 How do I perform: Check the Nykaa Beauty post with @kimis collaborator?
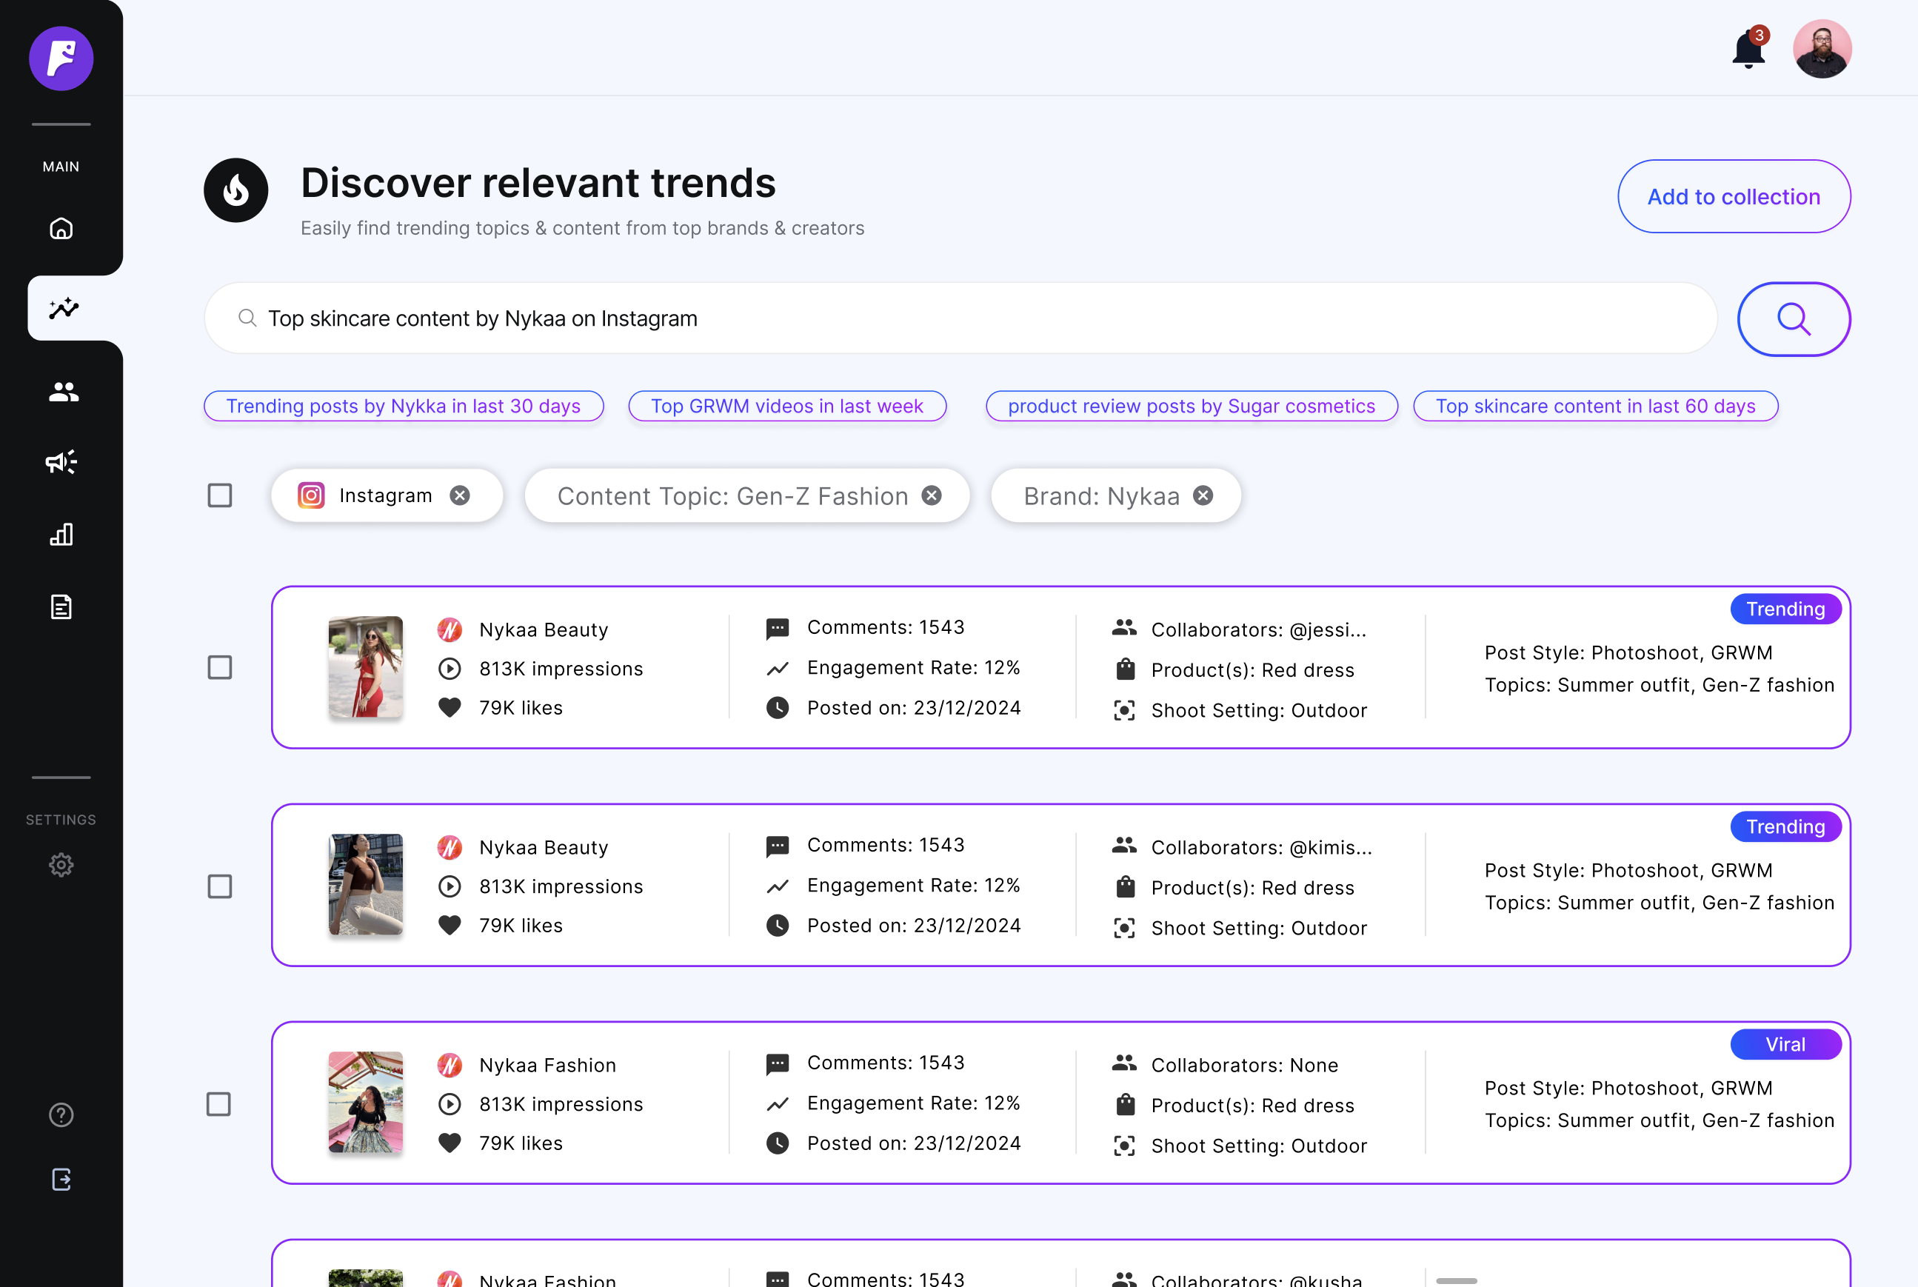pyautogui.click(x=219, y=886)
